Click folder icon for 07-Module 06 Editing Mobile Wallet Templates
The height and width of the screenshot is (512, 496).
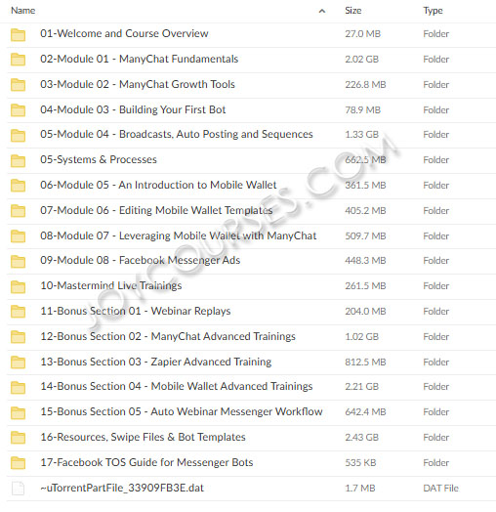[18, 211]
